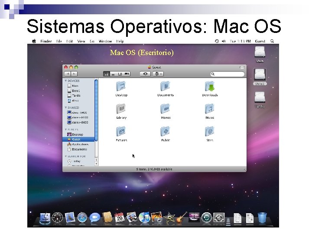Click the Forward arrow button
The image size is (312, 234).
[74, 74]
